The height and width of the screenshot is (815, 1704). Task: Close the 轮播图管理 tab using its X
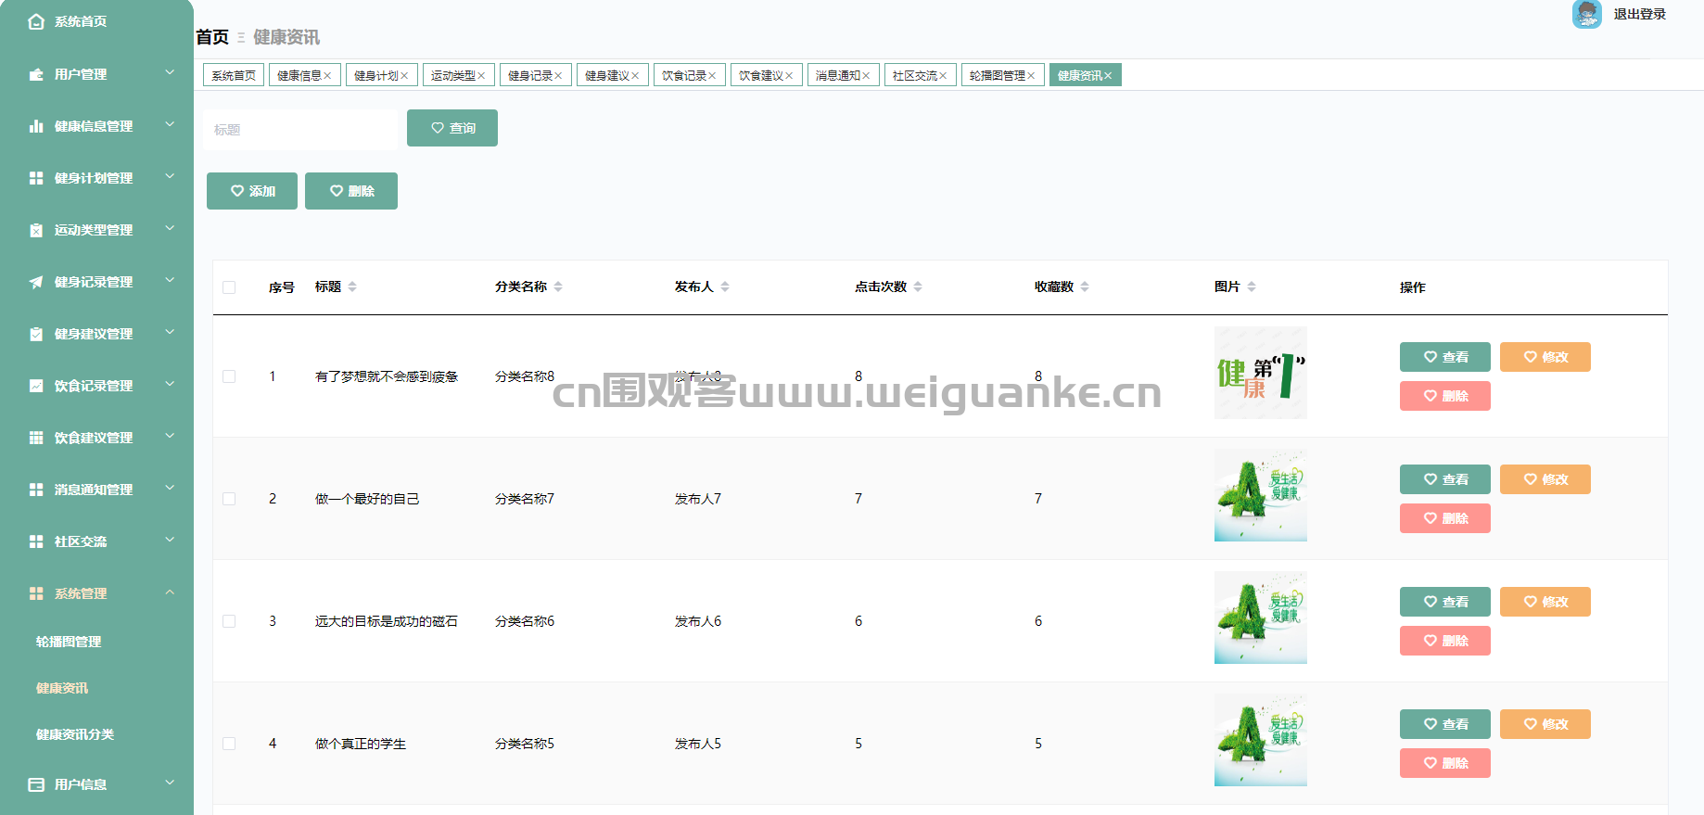1031,76
